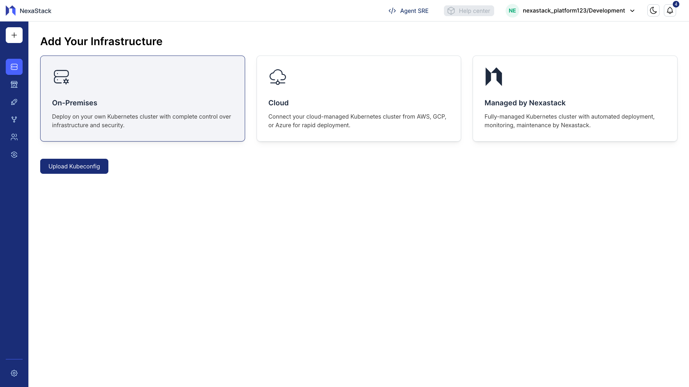The height and width of the screenshot is (387, 689).
Task: Click the Add Your Infrastructure heading
Action: tap(101, 41)
